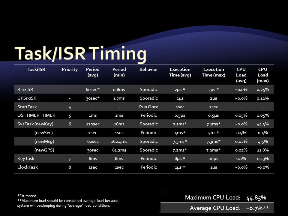Select the 'Priority' column header

(x=70, y=69)
